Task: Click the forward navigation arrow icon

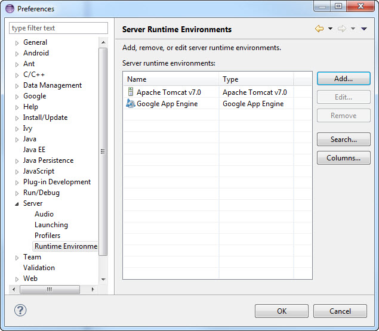Action: coord(342,29)
